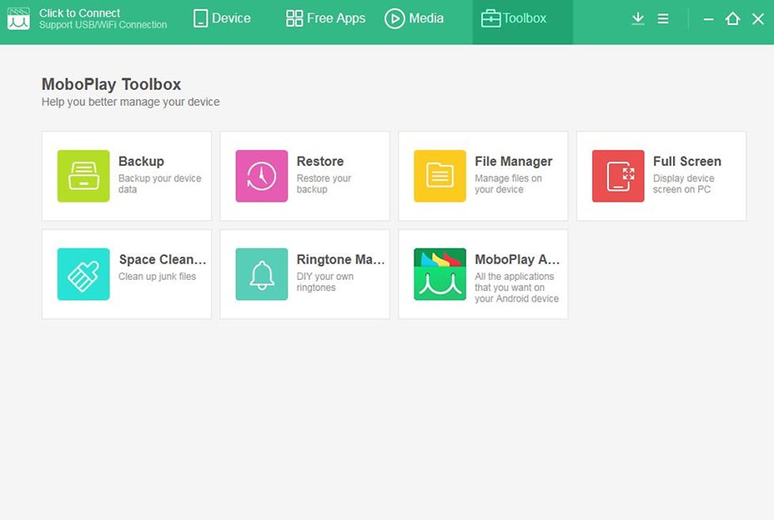Open "Ringtone Ma..." title

[340, 259]
